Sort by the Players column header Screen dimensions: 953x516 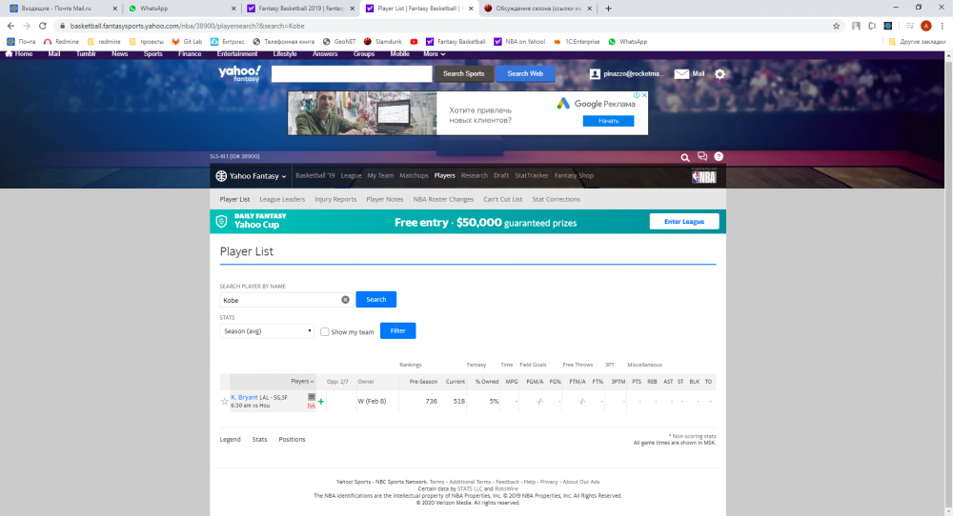302,381
